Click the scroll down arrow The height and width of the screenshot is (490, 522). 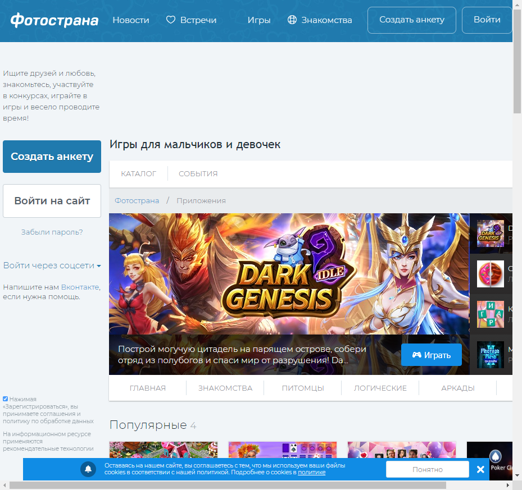coord(517,476)
